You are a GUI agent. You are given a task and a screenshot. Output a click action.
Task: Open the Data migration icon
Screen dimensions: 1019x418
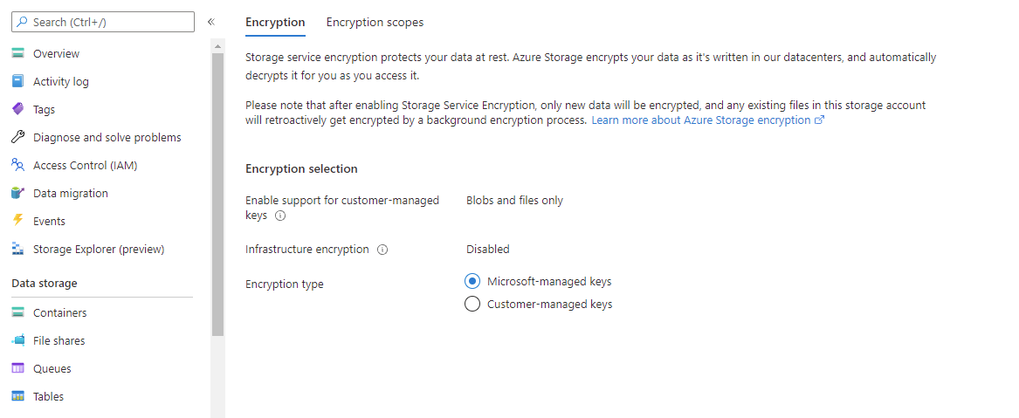(x=17, y=194)
